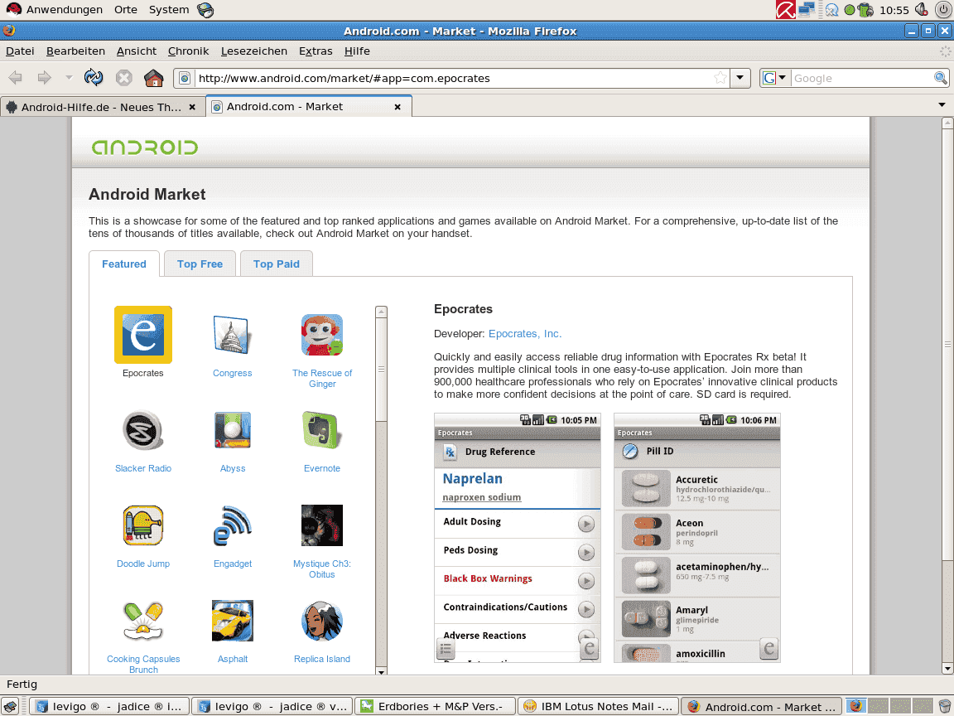This screenshot has height=716, width=954.
Task: Click the browser Forward arrow
Action: tap(45, 78)
